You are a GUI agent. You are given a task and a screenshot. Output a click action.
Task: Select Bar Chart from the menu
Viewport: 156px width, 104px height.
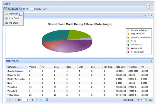(x=13, y=14)
